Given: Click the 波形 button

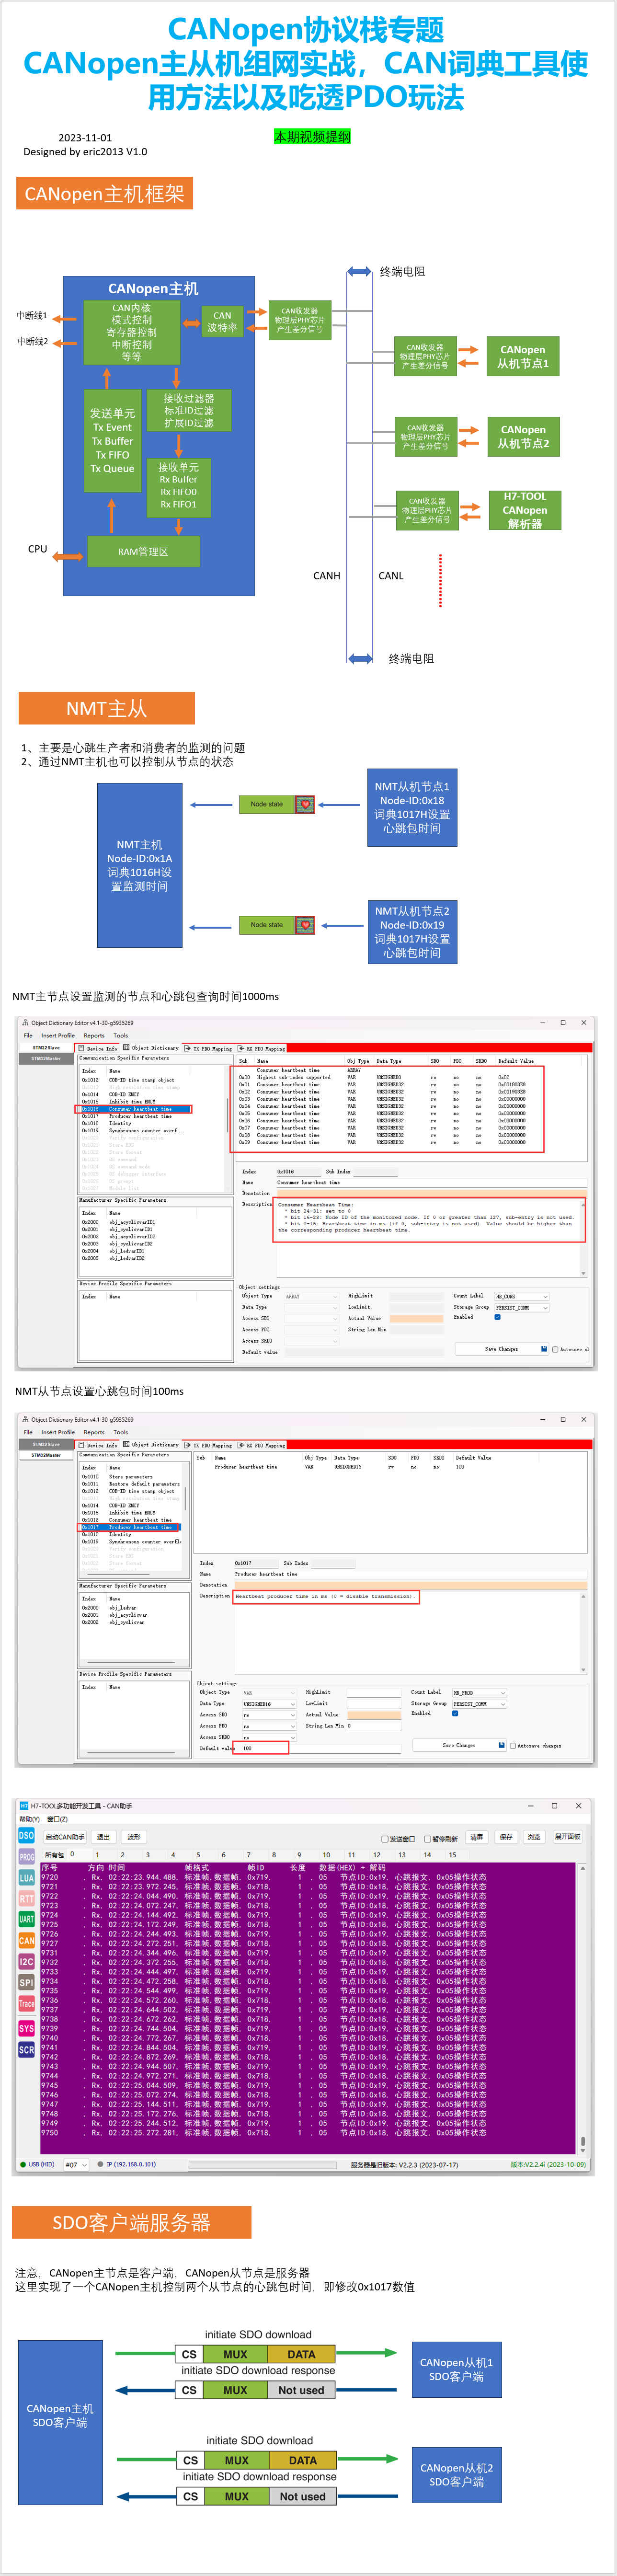Looking at the screenshot, I should (x=134, y=1837).
